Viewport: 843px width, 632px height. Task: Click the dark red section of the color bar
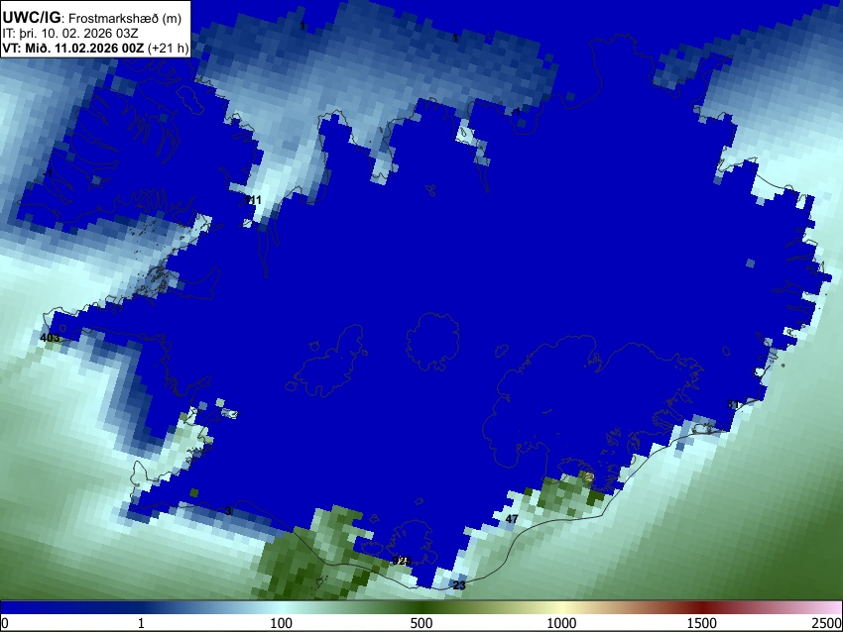701,607
